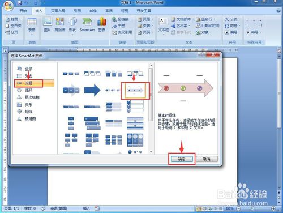Insert a cover page (封面)

[14, 19]
